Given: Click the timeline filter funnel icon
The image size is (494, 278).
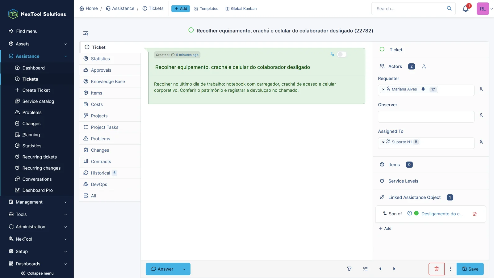Looking at the screenshot, I should tap(350, 269).
